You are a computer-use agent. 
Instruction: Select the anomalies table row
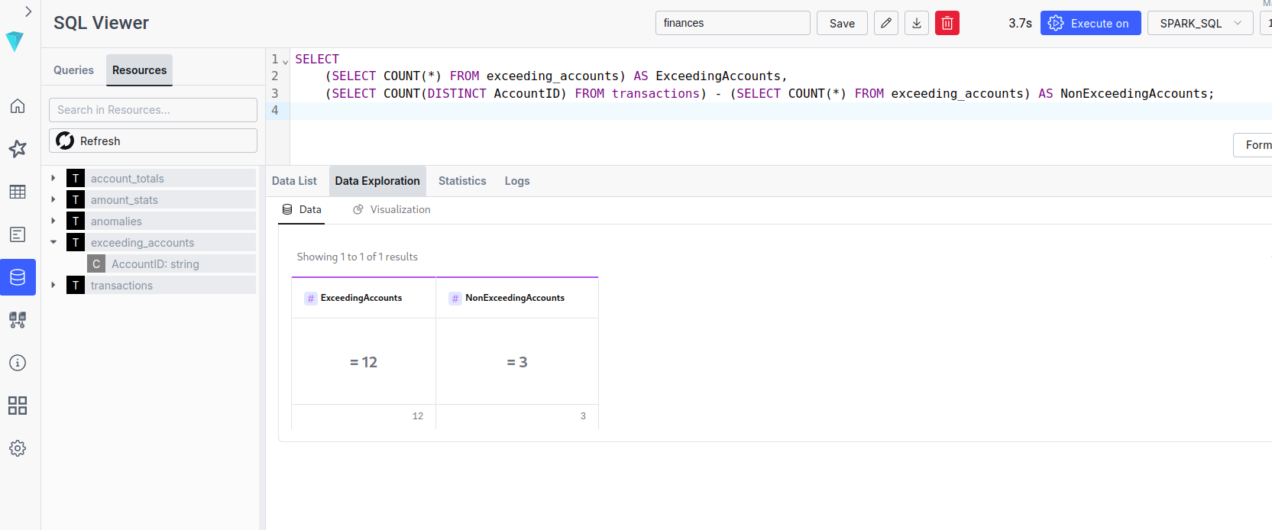click(x=161, y=221)
